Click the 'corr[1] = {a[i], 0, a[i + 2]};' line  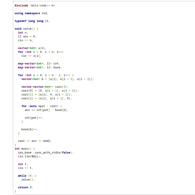pyautogui.click(x=47, y=94)
